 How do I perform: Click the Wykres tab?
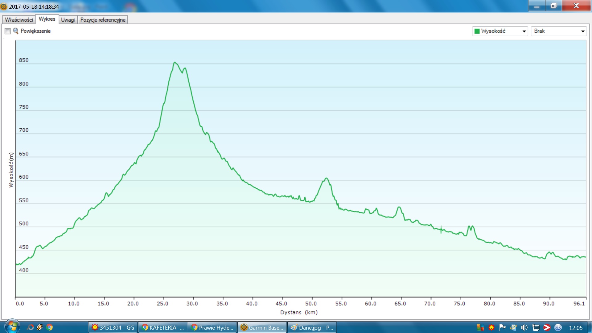pyautogui.click(x=47, y=19)
